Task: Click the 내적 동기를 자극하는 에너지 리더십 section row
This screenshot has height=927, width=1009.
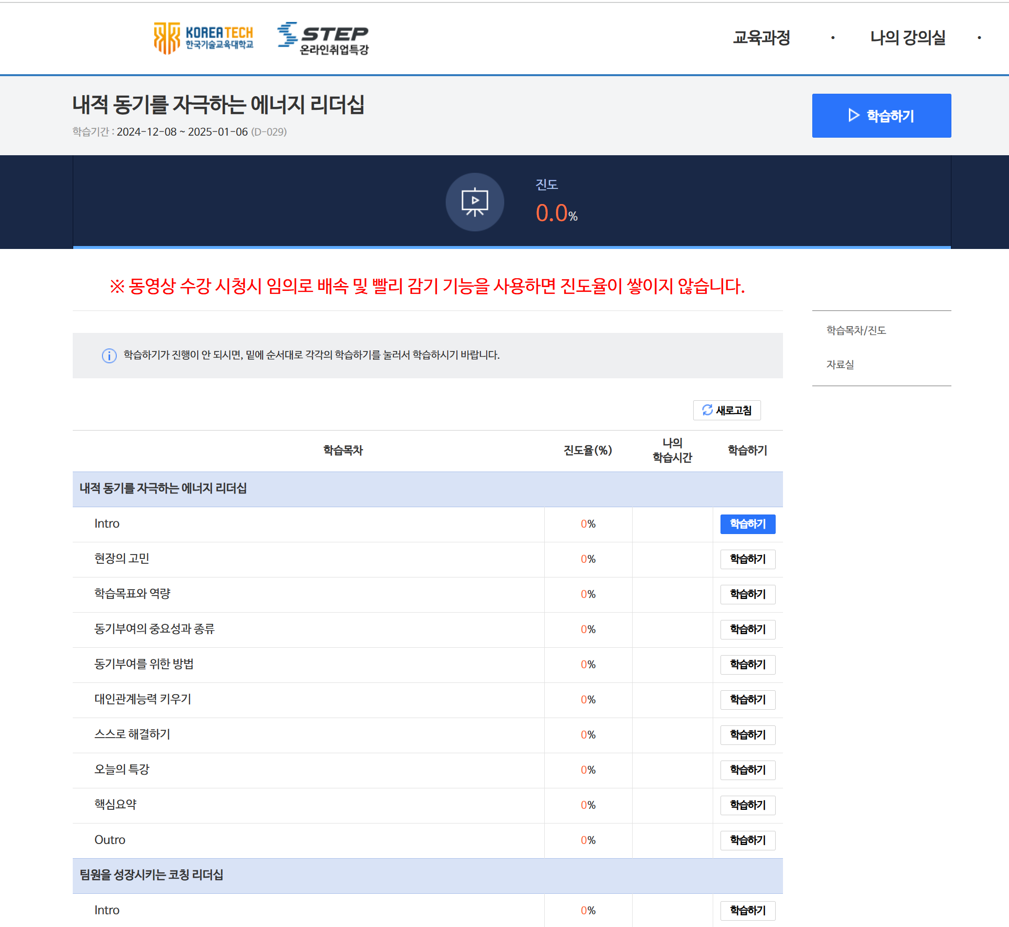Action: (x=163, y=489)
